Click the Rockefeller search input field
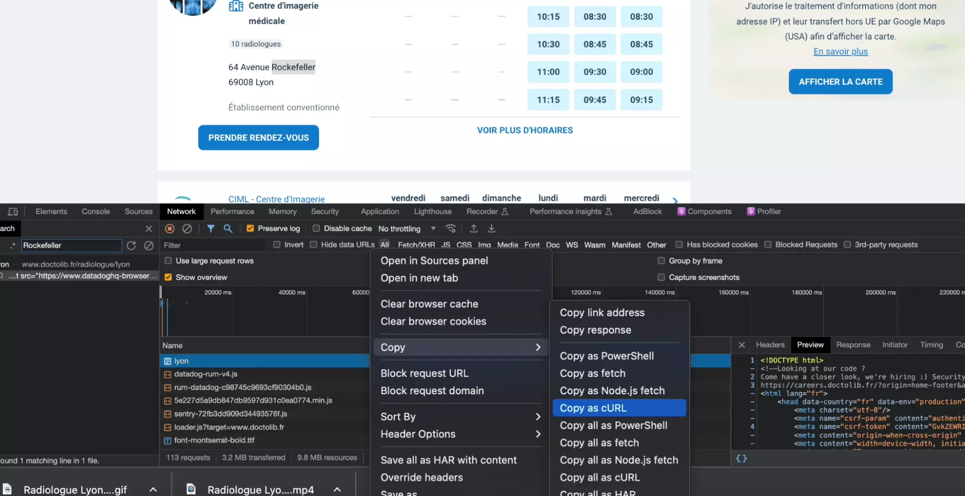 tap(71, 245)
